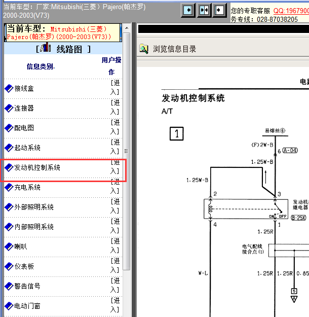The width and height of the screenshot is (309, 317).
Task: Click the 用户操作 column header
Action: 111,66
